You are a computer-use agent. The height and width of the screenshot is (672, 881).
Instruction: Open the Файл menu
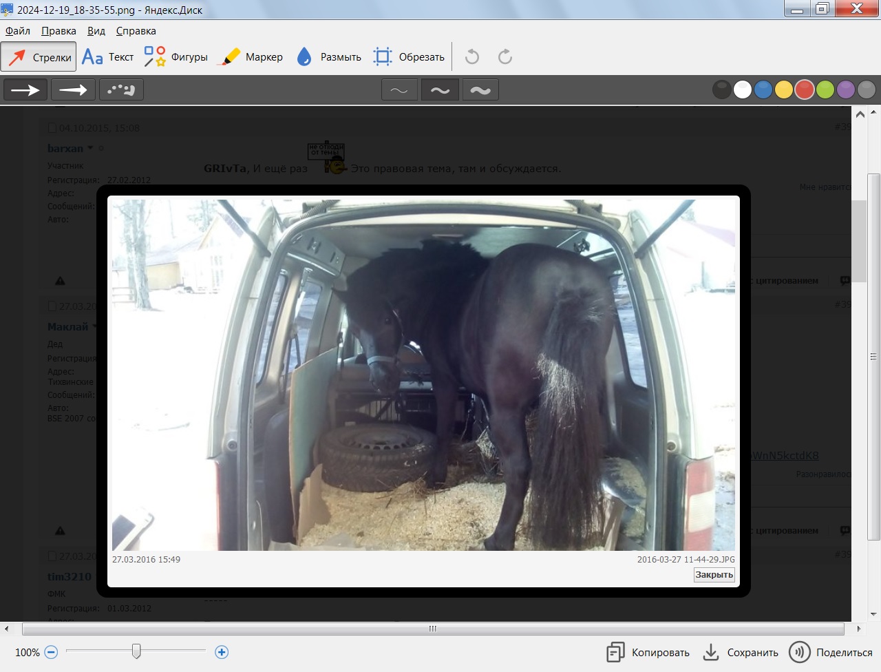click(x=18, y=31)
